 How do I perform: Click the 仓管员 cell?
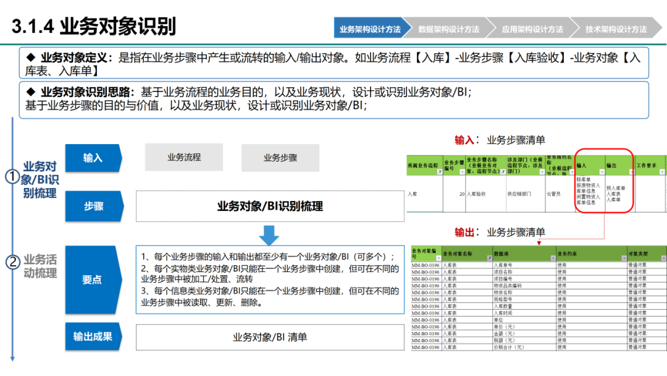point(560,194)
